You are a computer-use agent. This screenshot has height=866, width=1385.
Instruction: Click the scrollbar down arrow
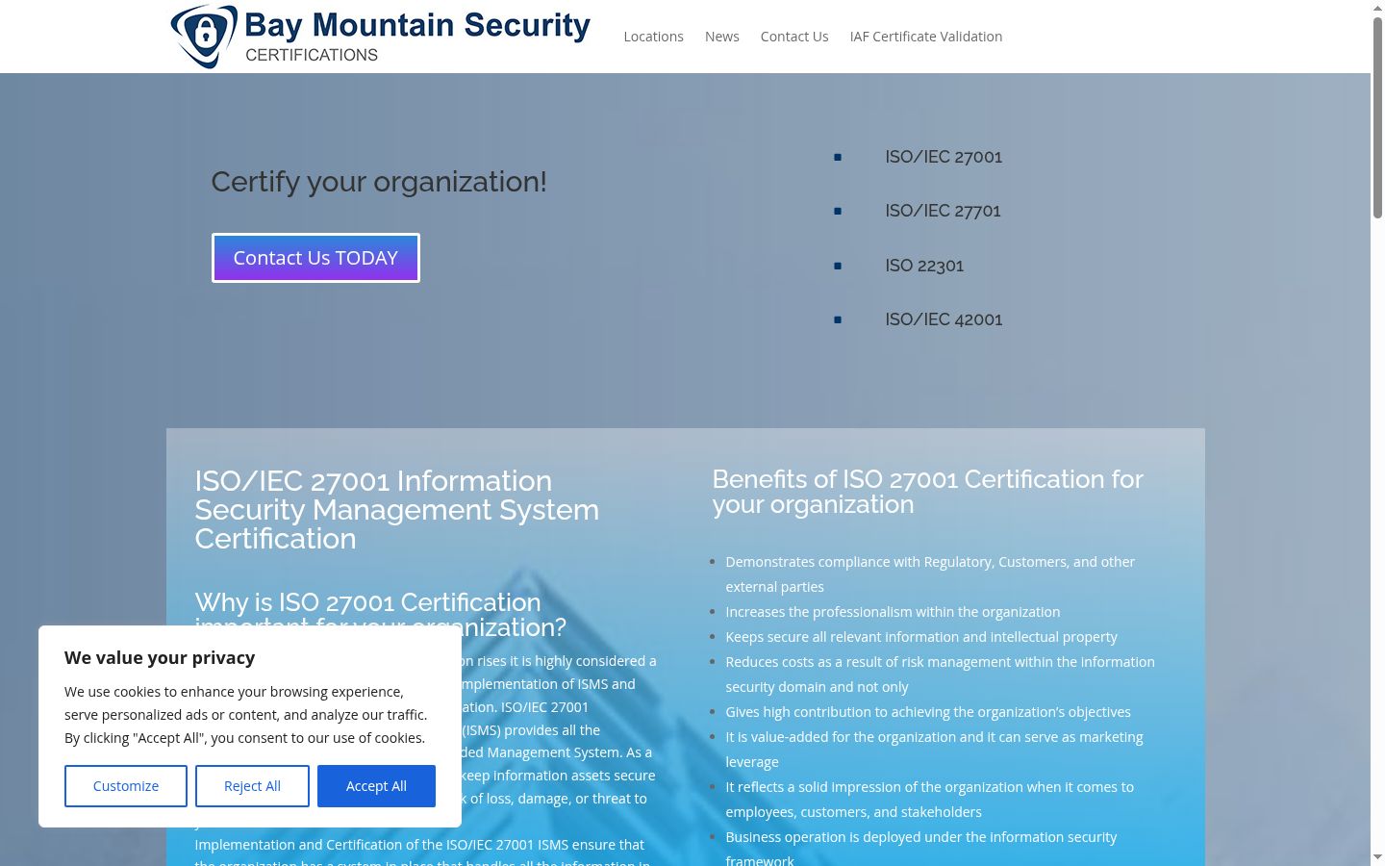pyautogui.click(x=1377, y=857)
